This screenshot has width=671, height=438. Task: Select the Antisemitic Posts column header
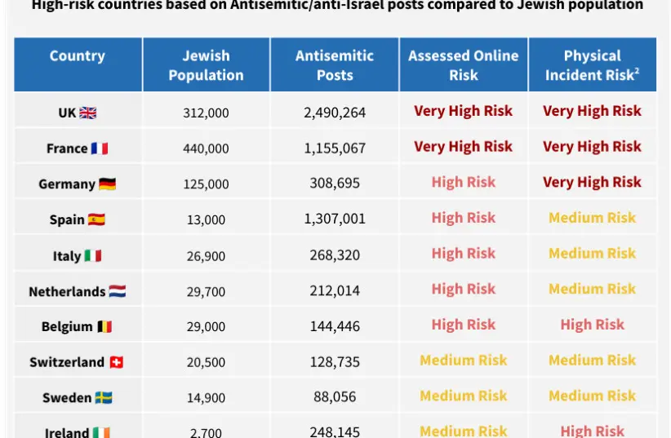[335, 65]
